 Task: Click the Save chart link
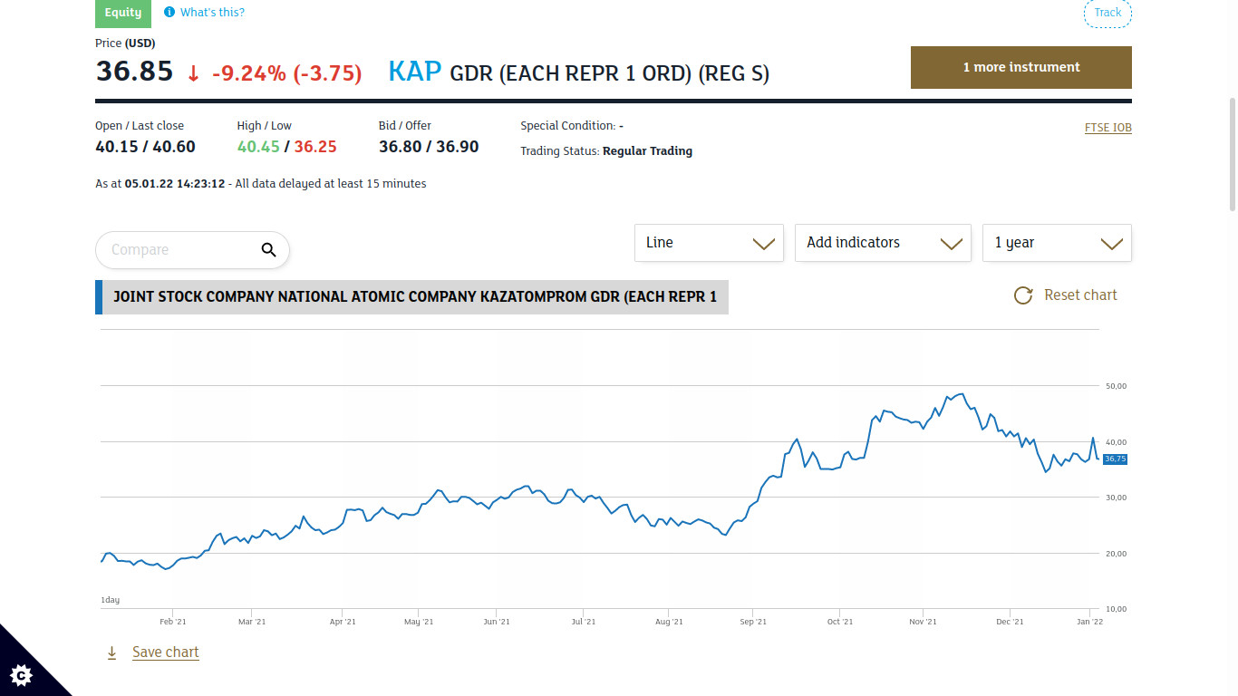[165, 652]
